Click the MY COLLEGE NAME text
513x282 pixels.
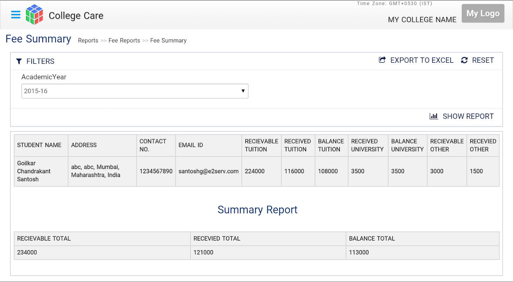click(x=422, y=20)
